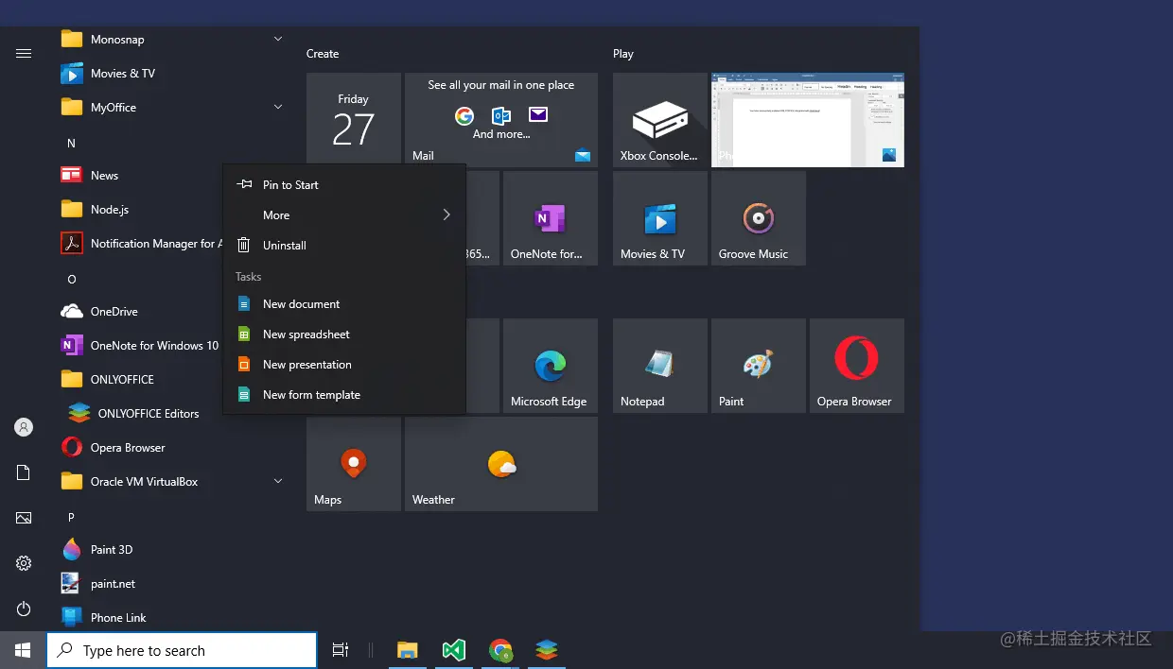Screen dimensions: 1173x669
Task: Open Settings from the Start sidebar
Action: pyautogui.click(x=23, y=562)
